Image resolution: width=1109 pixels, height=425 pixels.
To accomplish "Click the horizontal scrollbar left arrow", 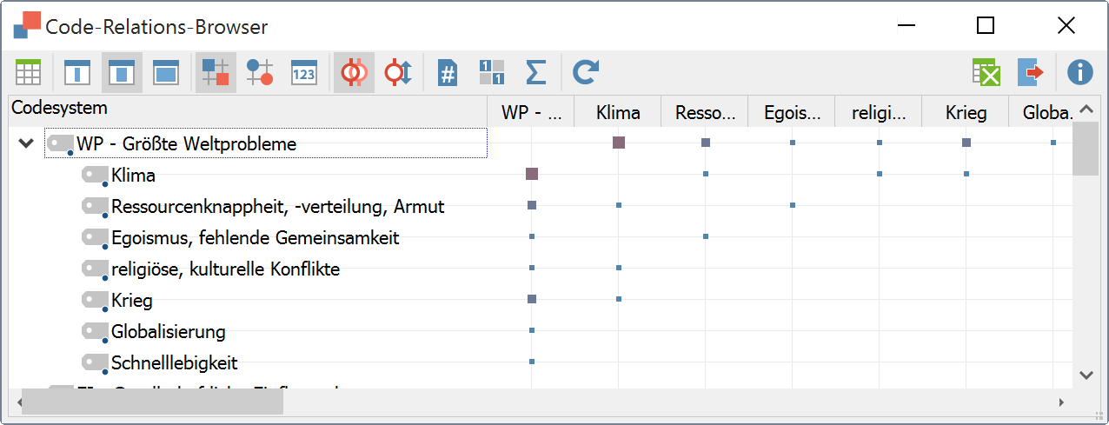I will 17,402.
